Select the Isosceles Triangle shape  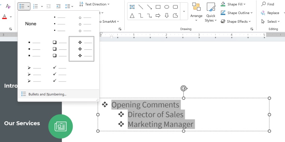(x=132, y=16)
